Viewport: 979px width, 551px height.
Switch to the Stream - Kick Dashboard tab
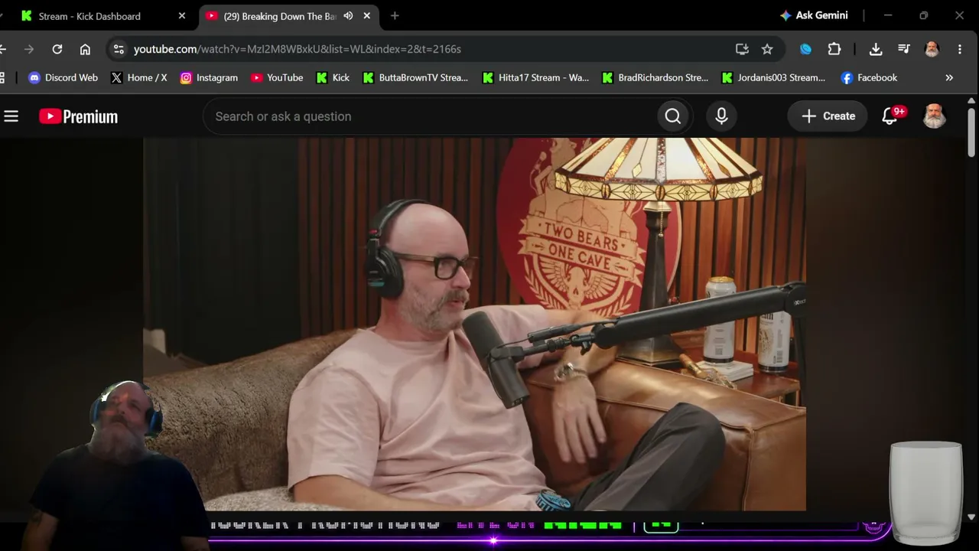[x=103, y=16]
